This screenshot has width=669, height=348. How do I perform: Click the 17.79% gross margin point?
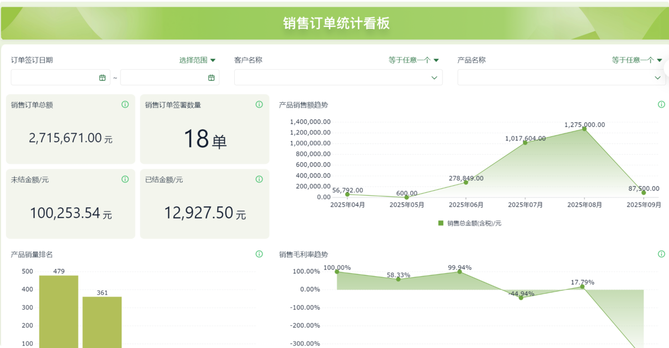click(x=582, y=287)
